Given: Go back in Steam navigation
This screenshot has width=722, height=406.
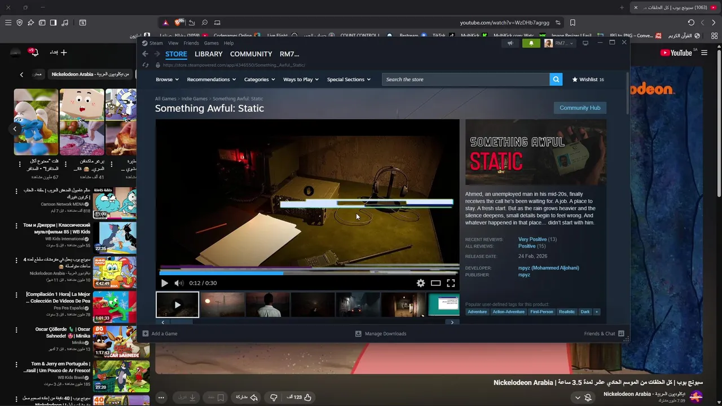Looking at the screenshot, I should (x=145, y=54).
